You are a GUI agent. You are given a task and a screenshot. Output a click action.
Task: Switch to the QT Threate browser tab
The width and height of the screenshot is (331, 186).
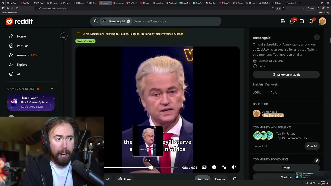point(238,3)
